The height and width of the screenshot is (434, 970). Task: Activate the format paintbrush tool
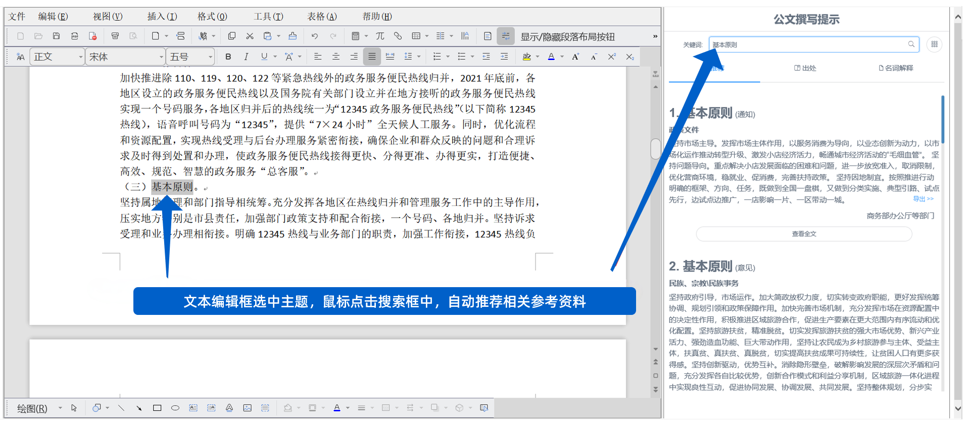tap(293, 36)
